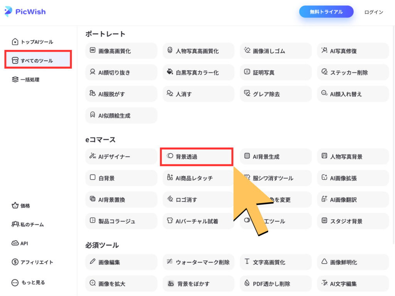The image size is (395, 296).
Task: Select the ウォーターマーク削除 tool
Action: tap(198, 262)
